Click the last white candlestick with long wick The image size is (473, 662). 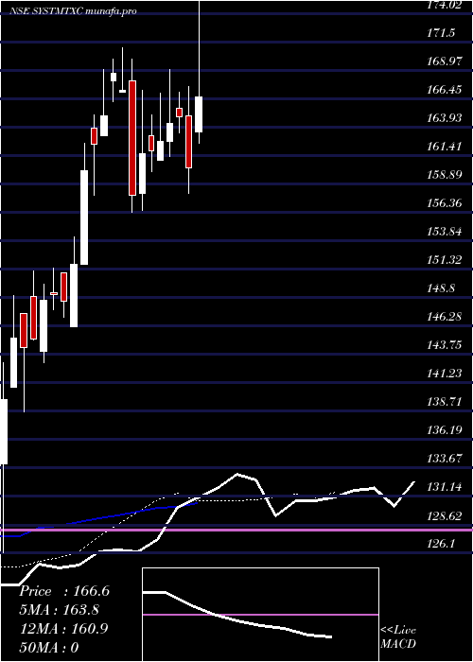(x=199, y=114)
